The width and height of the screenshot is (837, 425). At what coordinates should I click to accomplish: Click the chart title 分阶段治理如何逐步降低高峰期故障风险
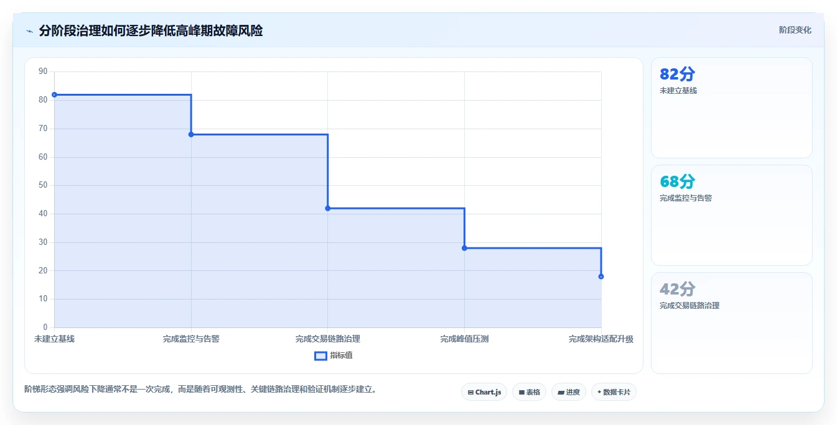[151, 30]
